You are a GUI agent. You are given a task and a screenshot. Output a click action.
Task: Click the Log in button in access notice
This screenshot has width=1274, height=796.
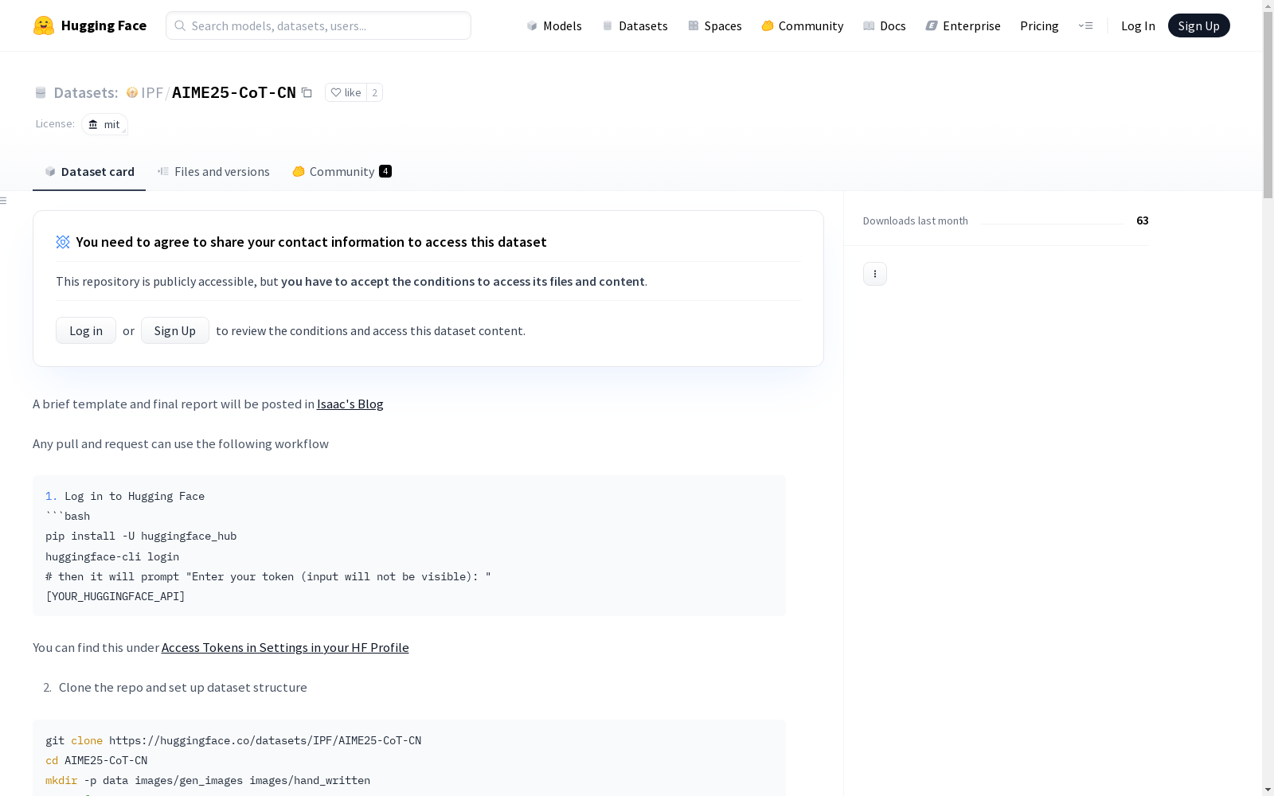[x=86, y=330]
